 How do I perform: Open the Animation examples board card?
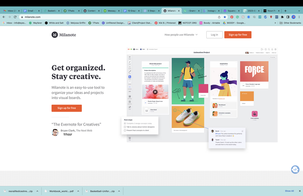[x=224, y=114]
